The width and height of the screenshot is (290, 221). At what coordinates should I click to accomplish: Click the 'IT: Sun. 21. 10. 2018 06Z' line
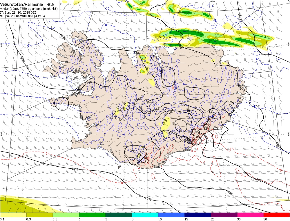(x=18, y=12)
